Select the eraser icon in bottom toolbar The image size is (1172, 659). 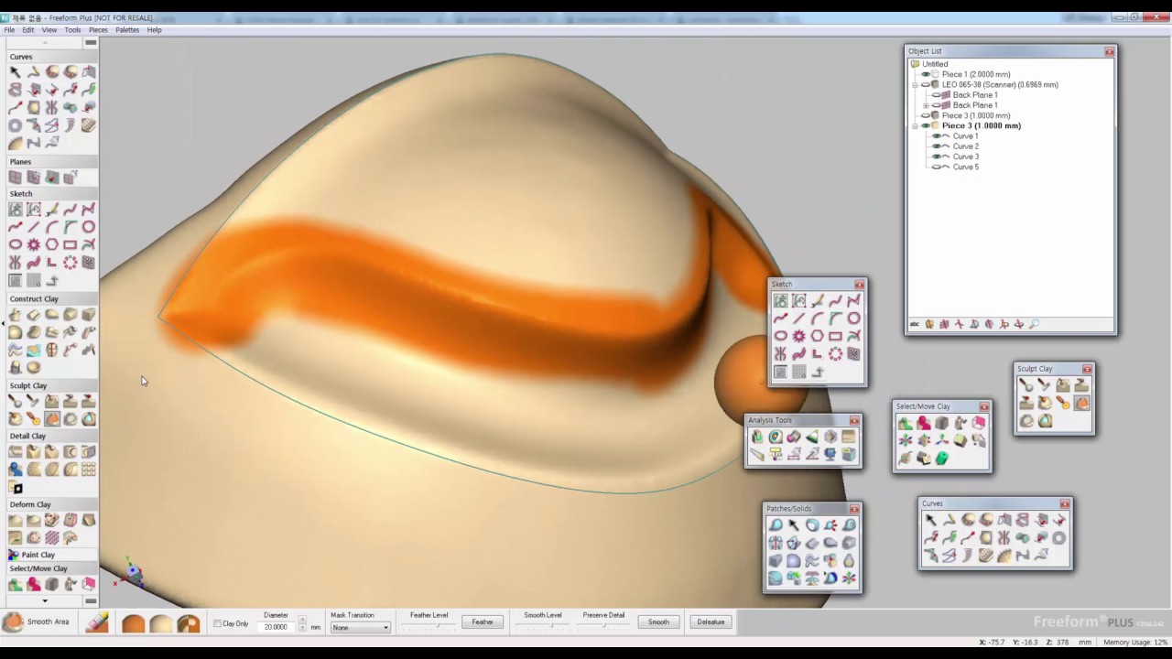pyautogui.click(x=97, y=622)
